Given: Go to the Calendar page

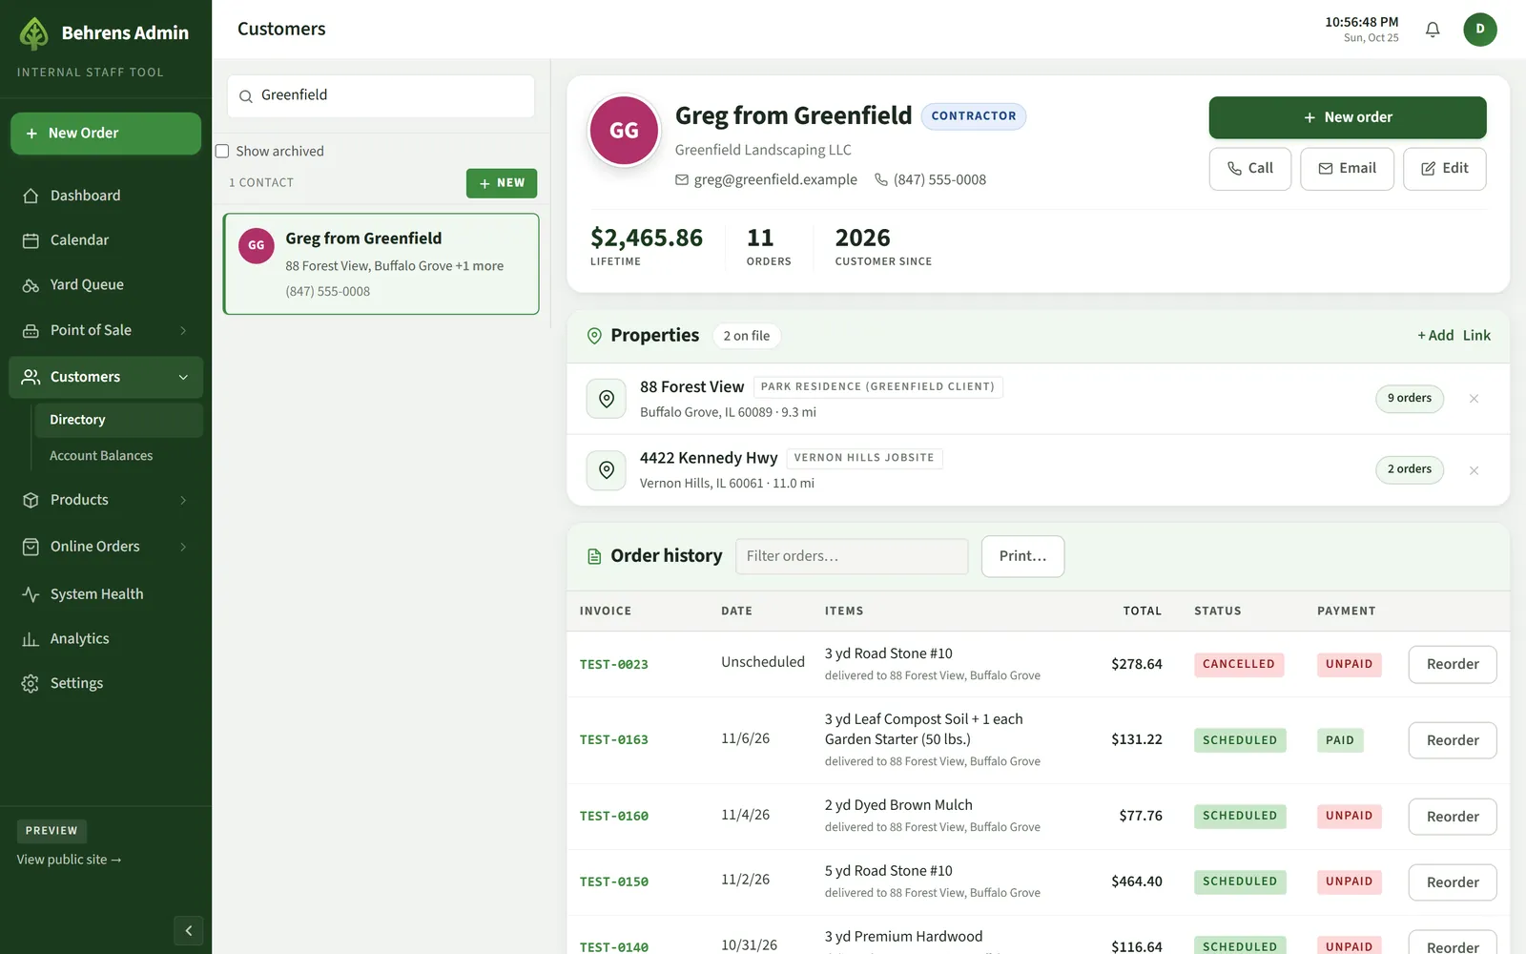Looking at the screenshot, I should [x=106, y=240].
